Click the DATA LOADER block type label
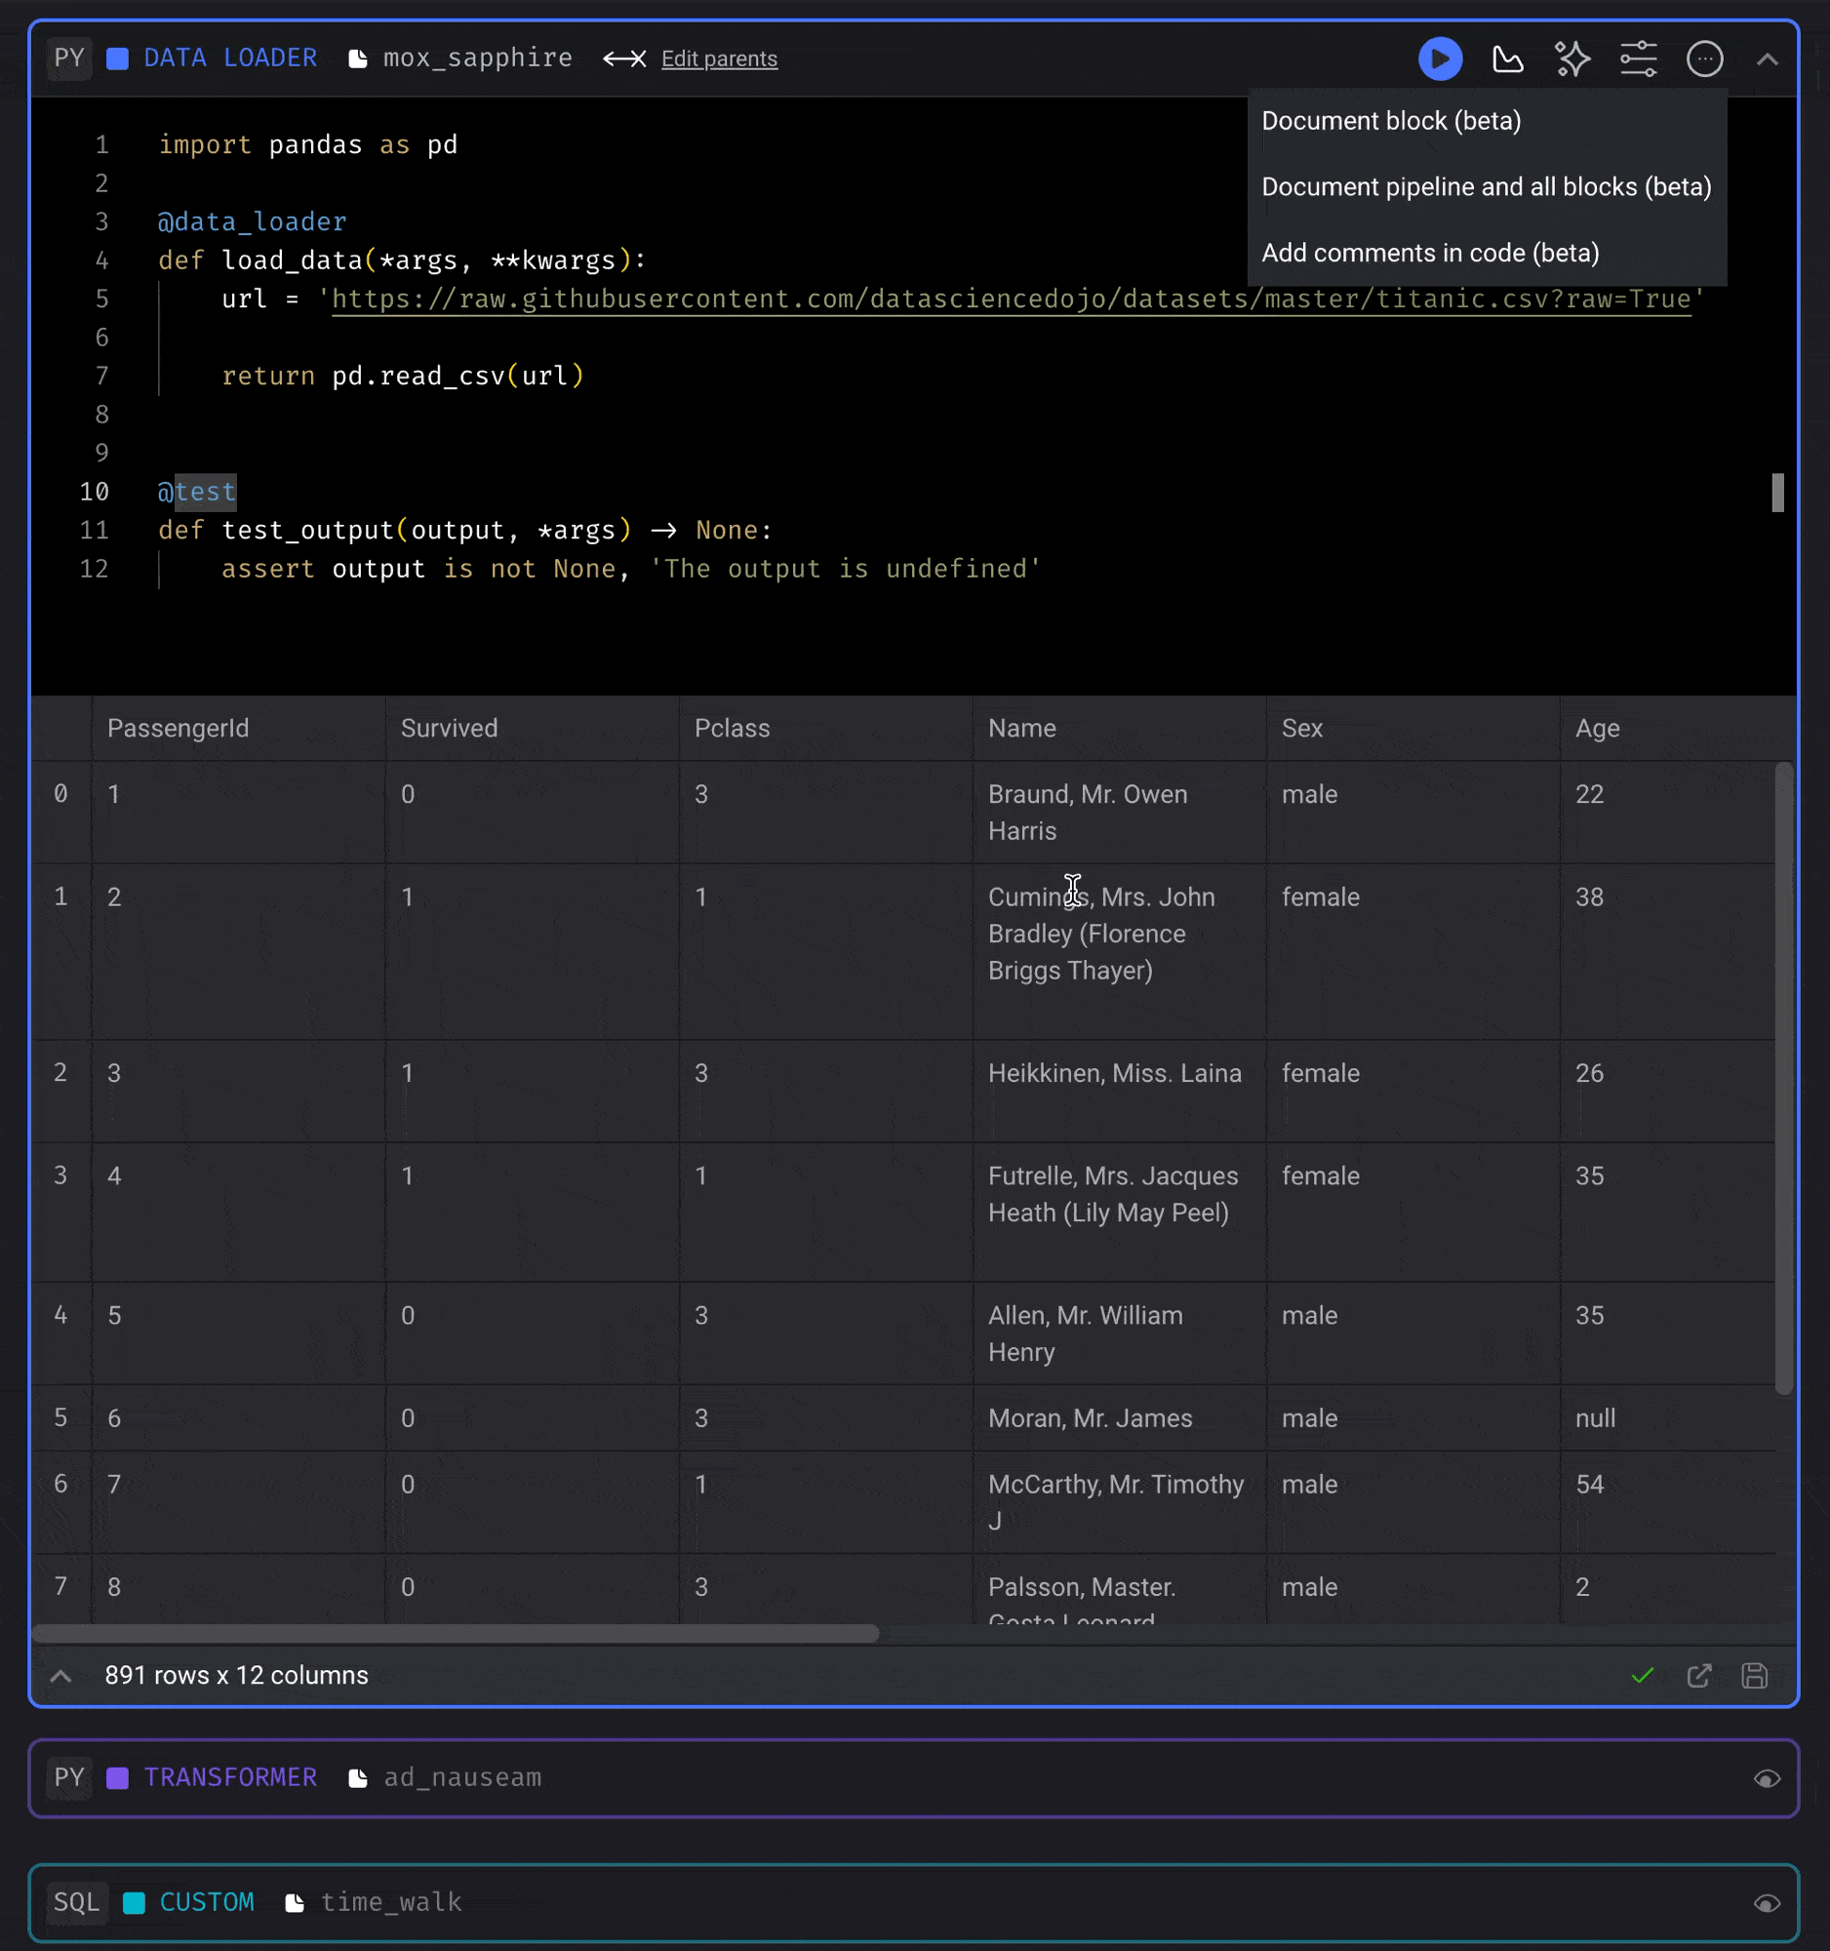Viewport: 1830px width, 1951px height. [230, 58]
